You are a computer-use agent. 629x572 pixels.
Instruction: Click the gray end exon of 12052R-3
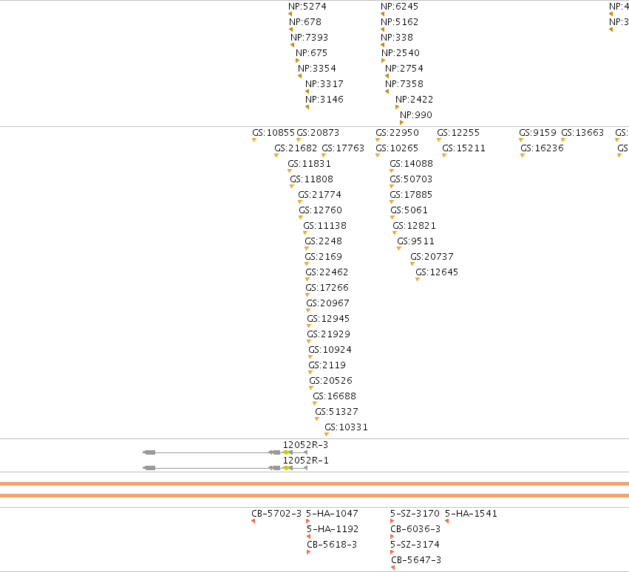(x=149, y=452)
